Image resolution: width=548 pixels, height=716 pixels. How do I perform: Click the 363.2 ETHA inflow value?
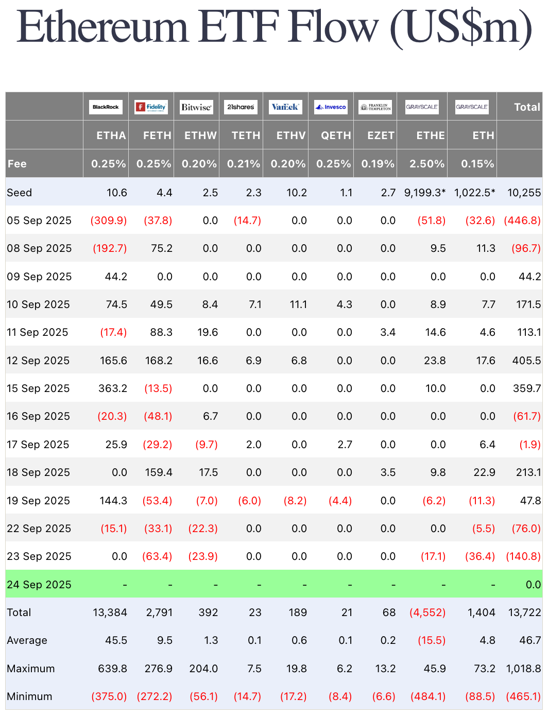point(113,388)
